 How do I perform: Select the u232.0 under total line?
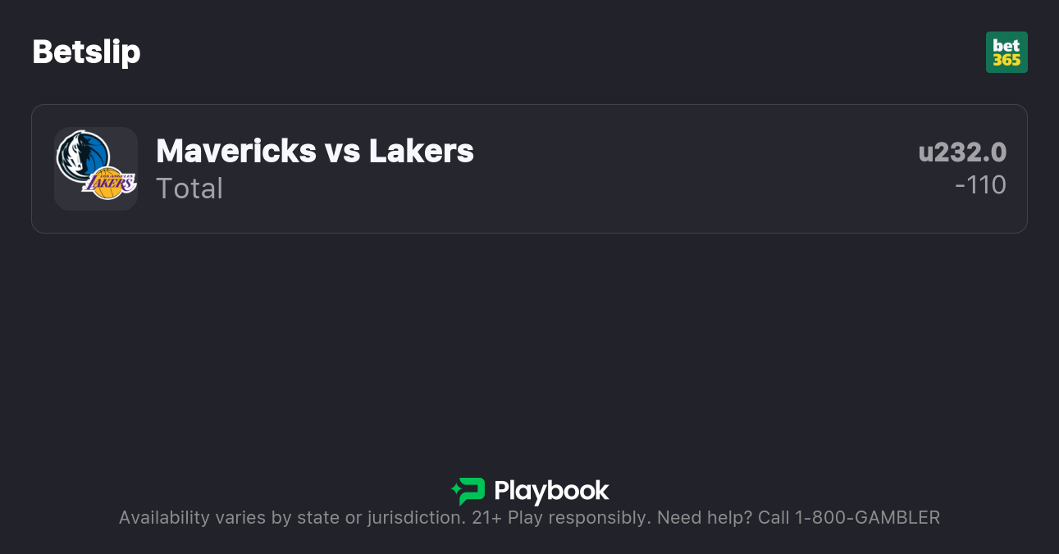tap(963, 152)
